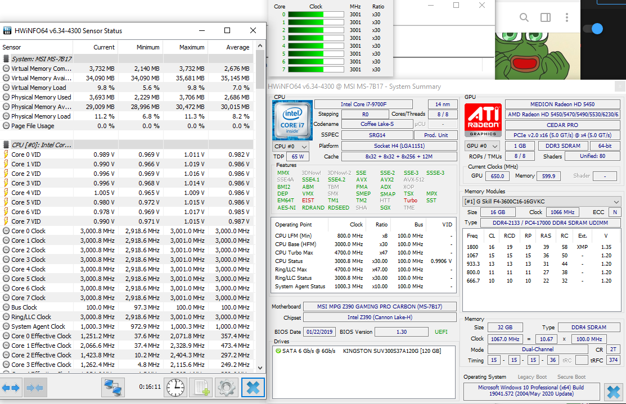Click the collapse arrows icon in Sensor Status toolbar
This screenshot has height=404, width=626.
[x=35, y=388]
